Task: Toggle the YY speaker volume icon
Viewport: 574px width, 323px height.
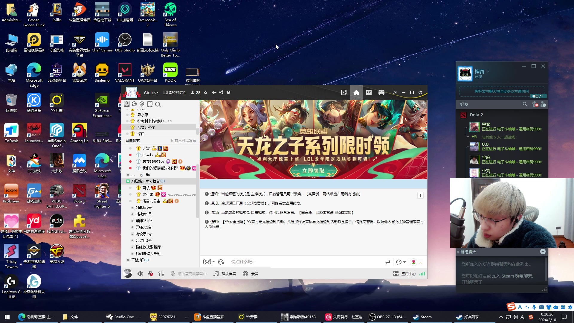Action: pos(140,274)
